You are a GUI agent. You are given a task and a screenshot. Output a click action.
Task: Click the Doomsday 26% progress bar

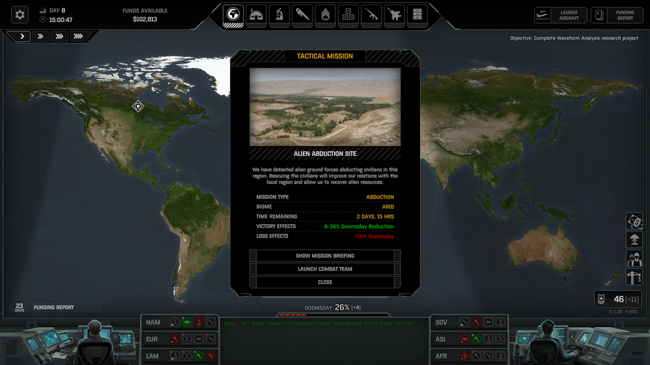333,315
